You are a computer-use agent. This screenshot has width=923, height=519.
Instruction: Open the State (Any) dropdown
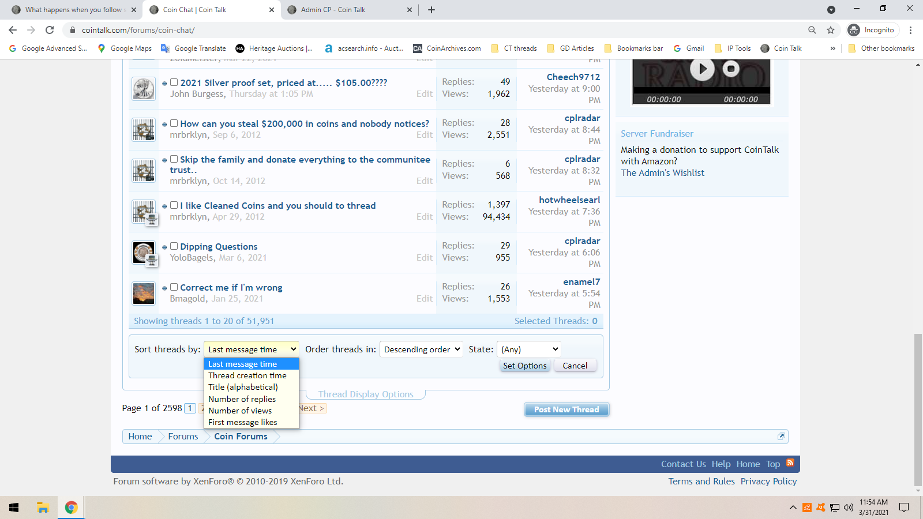tap(529, 349)
